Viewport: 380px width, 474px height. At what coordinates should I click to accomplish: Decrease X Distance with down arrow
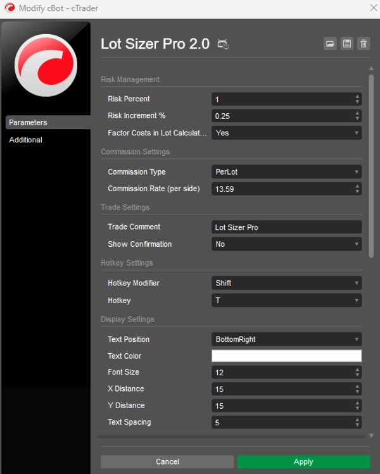pyautogui.click(x=357, y=392)
